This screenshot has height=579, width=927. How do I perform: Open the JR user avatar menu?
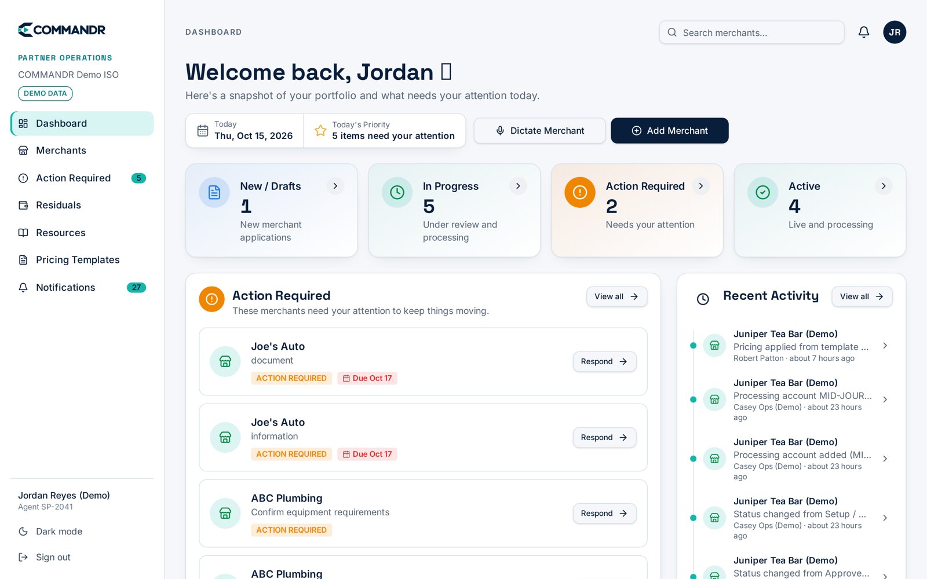(895, 32)
